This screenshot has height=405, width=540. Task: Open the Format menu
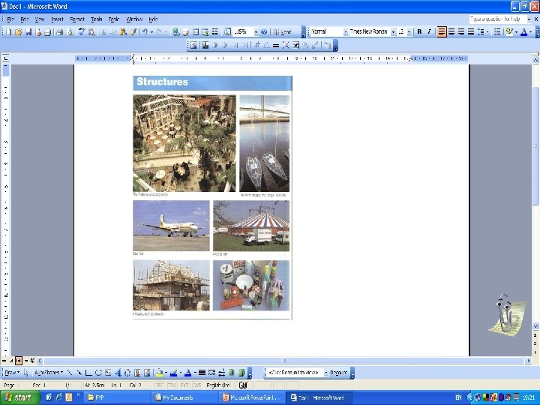76,19
